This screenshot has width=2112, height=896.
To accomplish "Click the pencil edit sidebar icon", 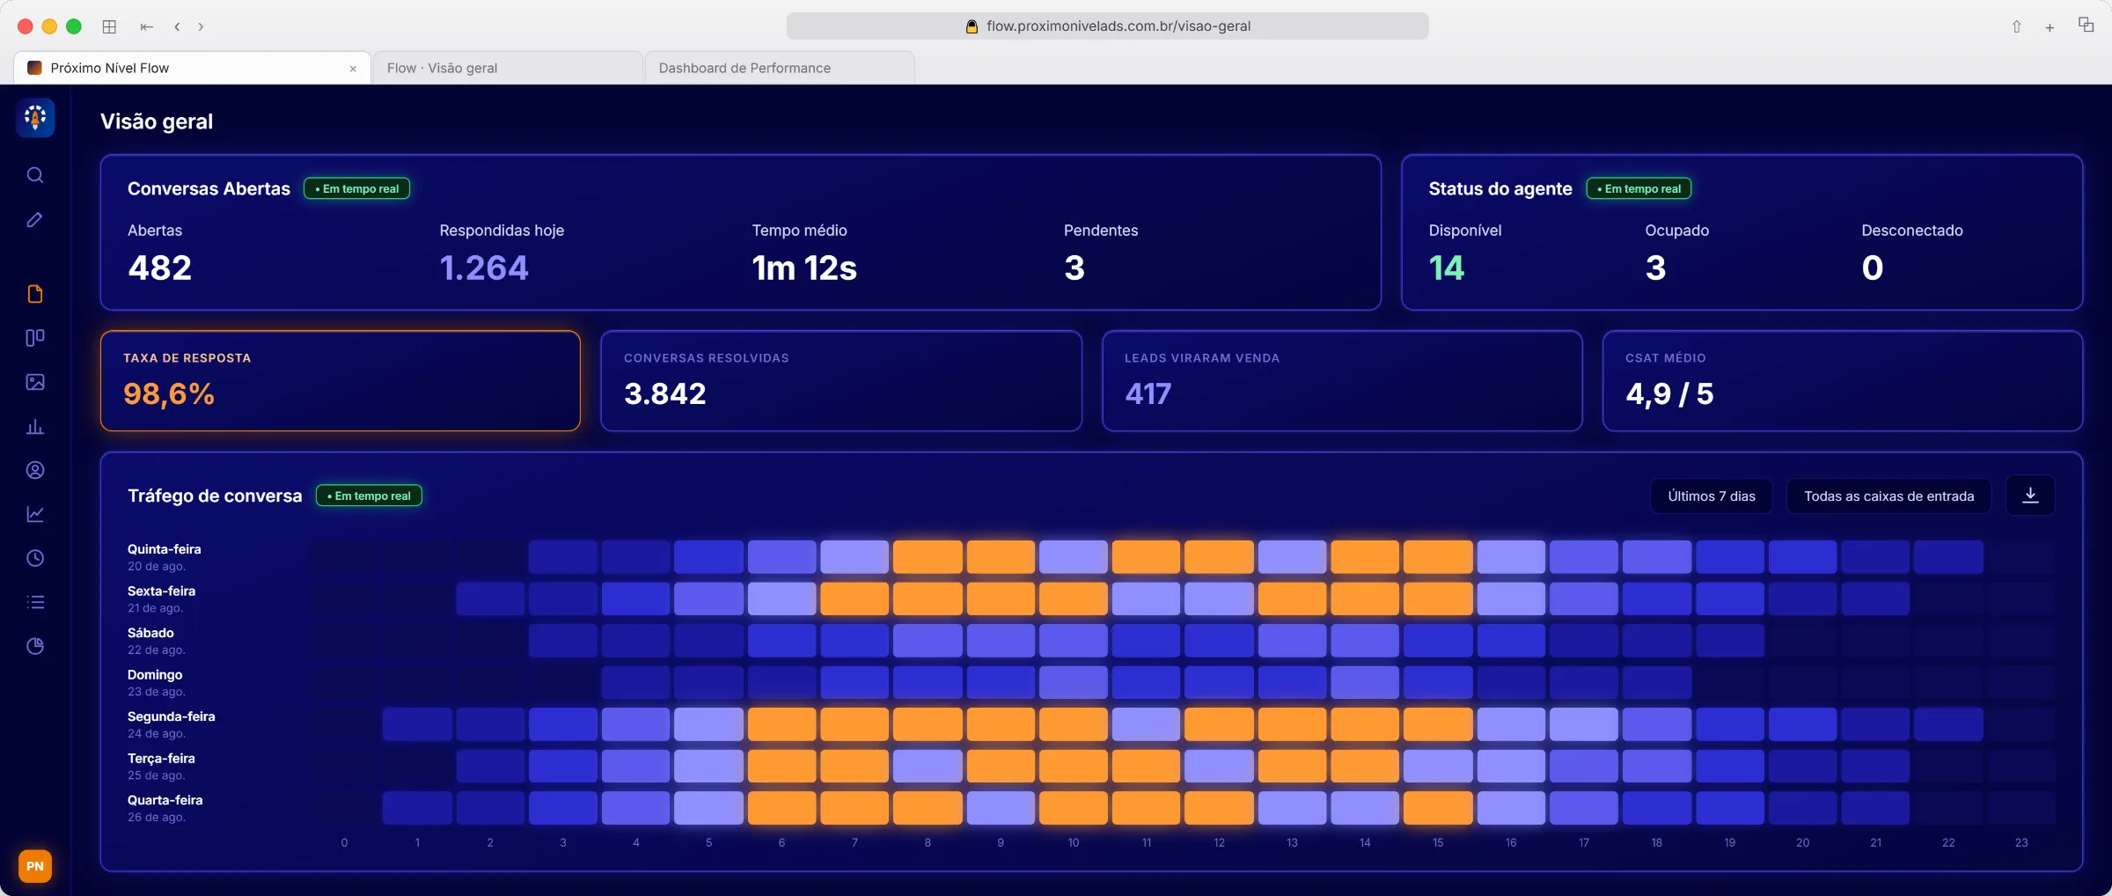I will point(35,219).
